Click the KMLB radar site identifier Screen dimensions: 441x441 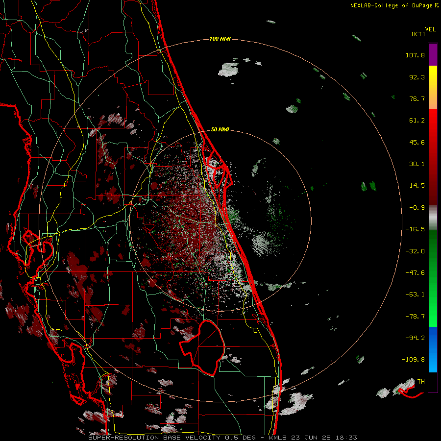pos(279,438)
